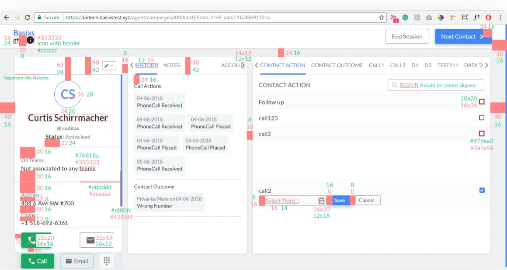Viewport: 507px width, 270px height.
Task: Open the dialpad grid icon
Action: point(107,261)
